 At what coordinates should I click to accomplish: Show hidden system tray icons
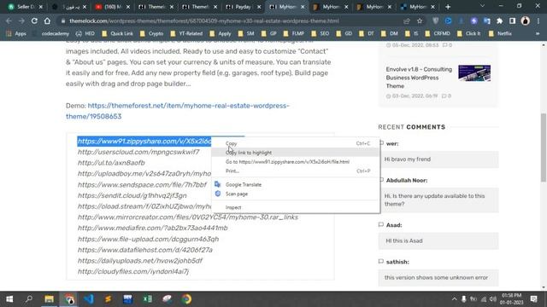click(454, 299)
